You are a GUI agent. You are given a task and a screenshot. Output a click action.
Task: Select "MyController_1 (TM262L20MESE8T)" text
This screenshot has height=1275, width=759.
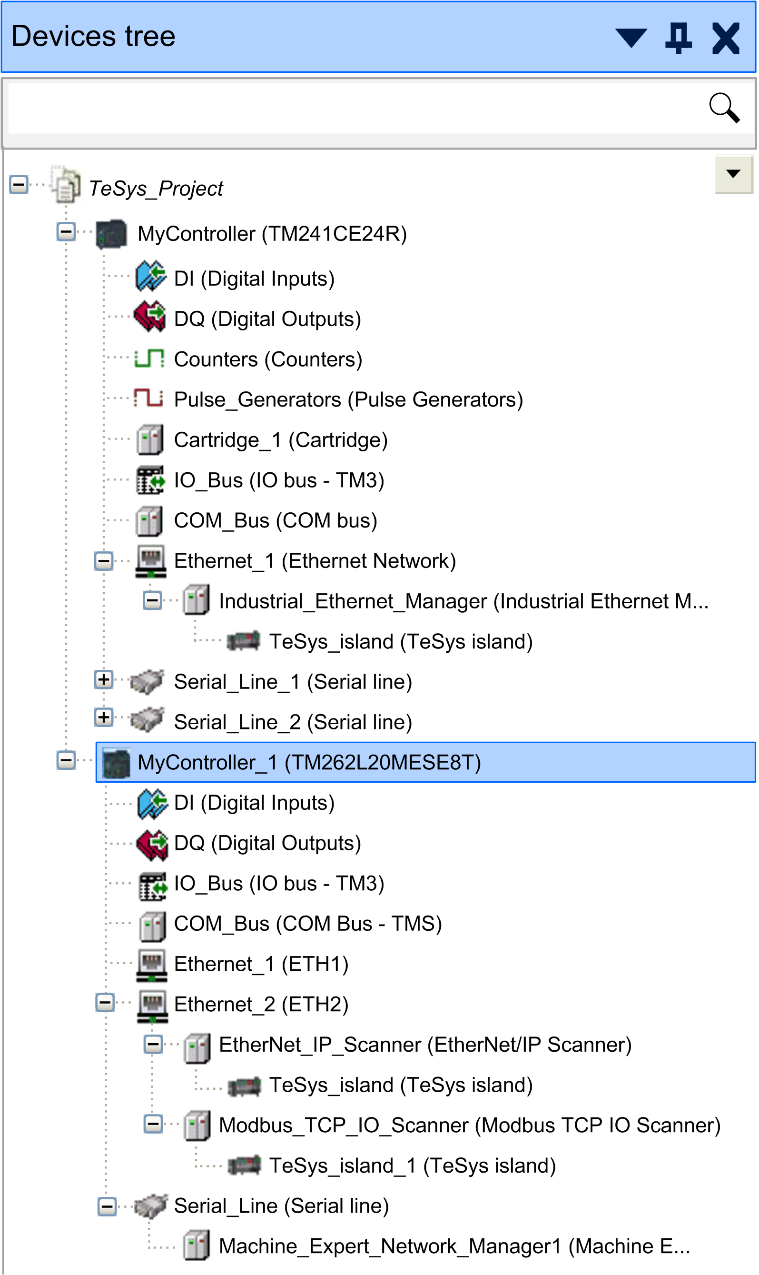(x=309, y=763)
